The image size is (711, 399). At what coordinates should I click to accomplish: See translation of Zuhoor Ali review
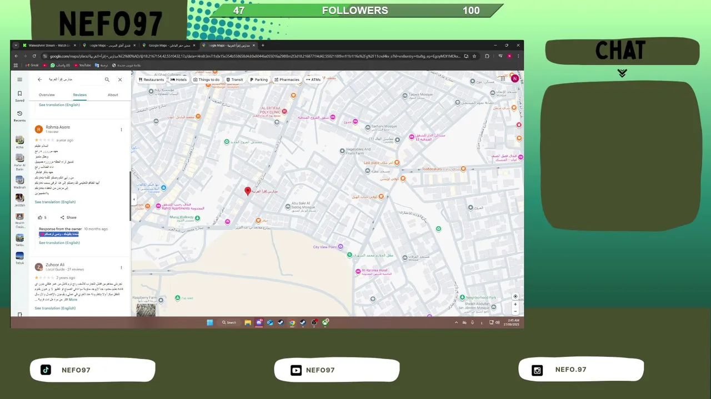pos(55,308)
